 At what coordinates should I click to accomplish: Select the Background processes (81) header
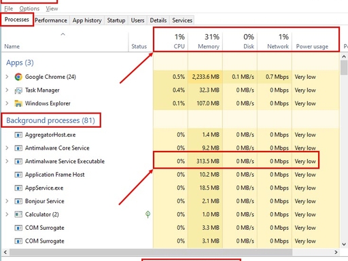50,120
